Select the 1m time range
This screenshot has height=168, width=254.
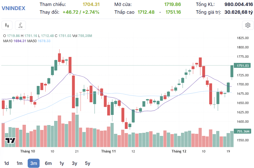tap(19, 163)
